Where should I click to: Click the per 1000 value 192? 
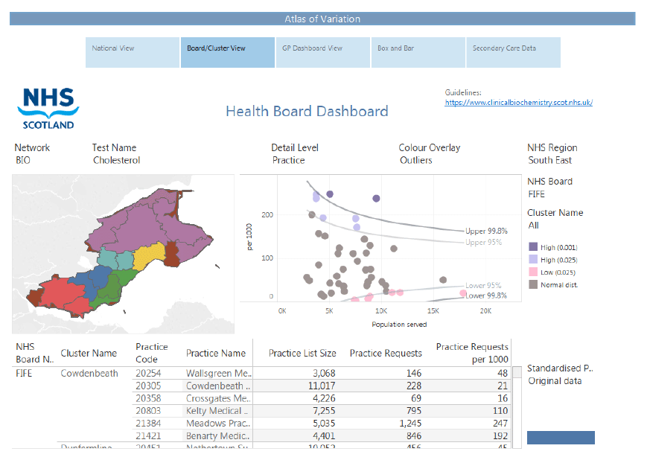click(x=500, y=435)
